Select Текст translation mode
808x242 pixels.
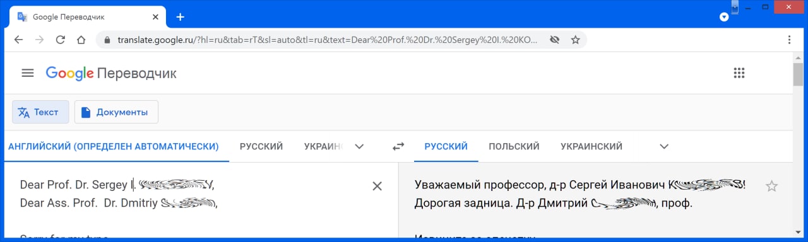(x=40, y=112)
